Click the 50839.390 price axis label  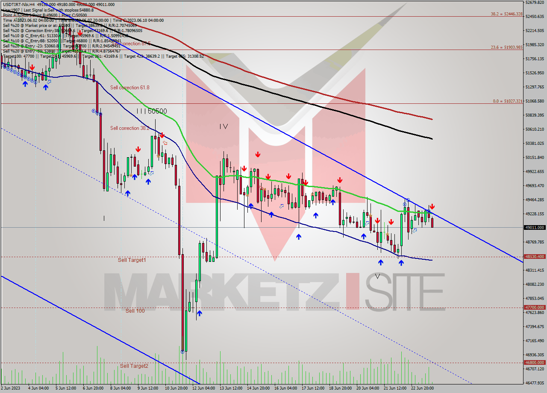[535, 115]
